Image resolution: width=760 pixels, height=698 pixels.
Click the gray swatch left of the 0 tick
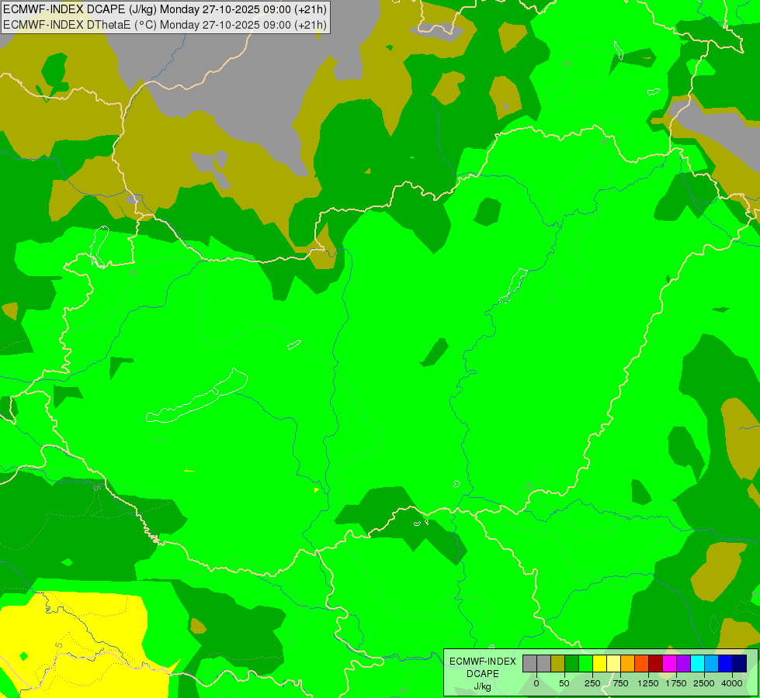[x=529, y=664]
